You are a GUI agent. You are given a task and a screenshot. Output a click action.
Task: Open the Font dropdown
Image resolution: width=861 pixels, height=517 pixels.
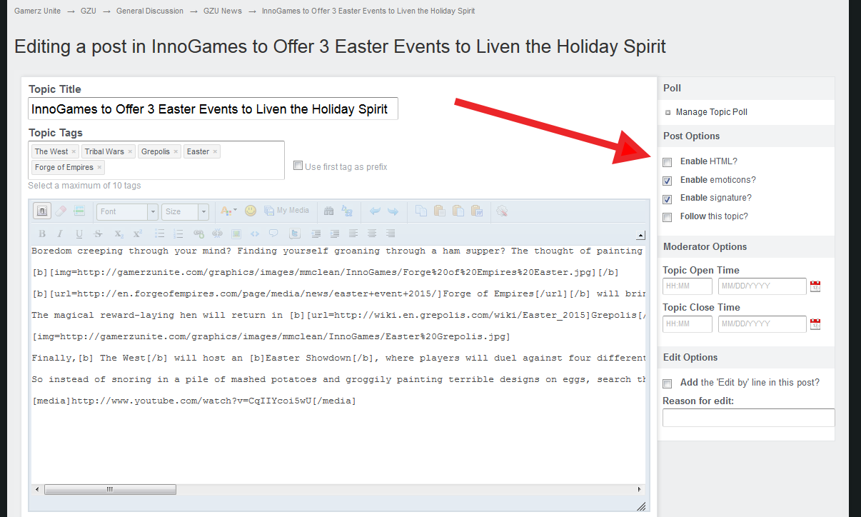[x=127, y=211]
